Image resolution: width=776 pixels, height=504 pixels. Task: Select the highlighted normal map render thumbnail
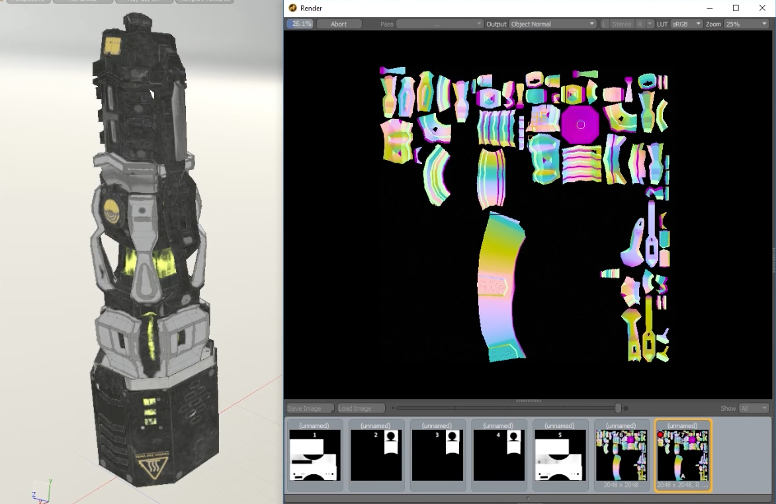click(x=683, y=454)
